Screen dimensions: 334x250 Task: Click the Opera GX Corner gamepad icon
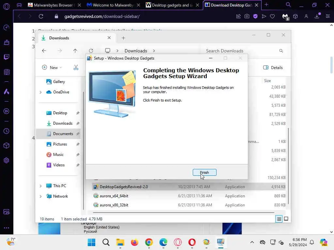click(19, 5)
